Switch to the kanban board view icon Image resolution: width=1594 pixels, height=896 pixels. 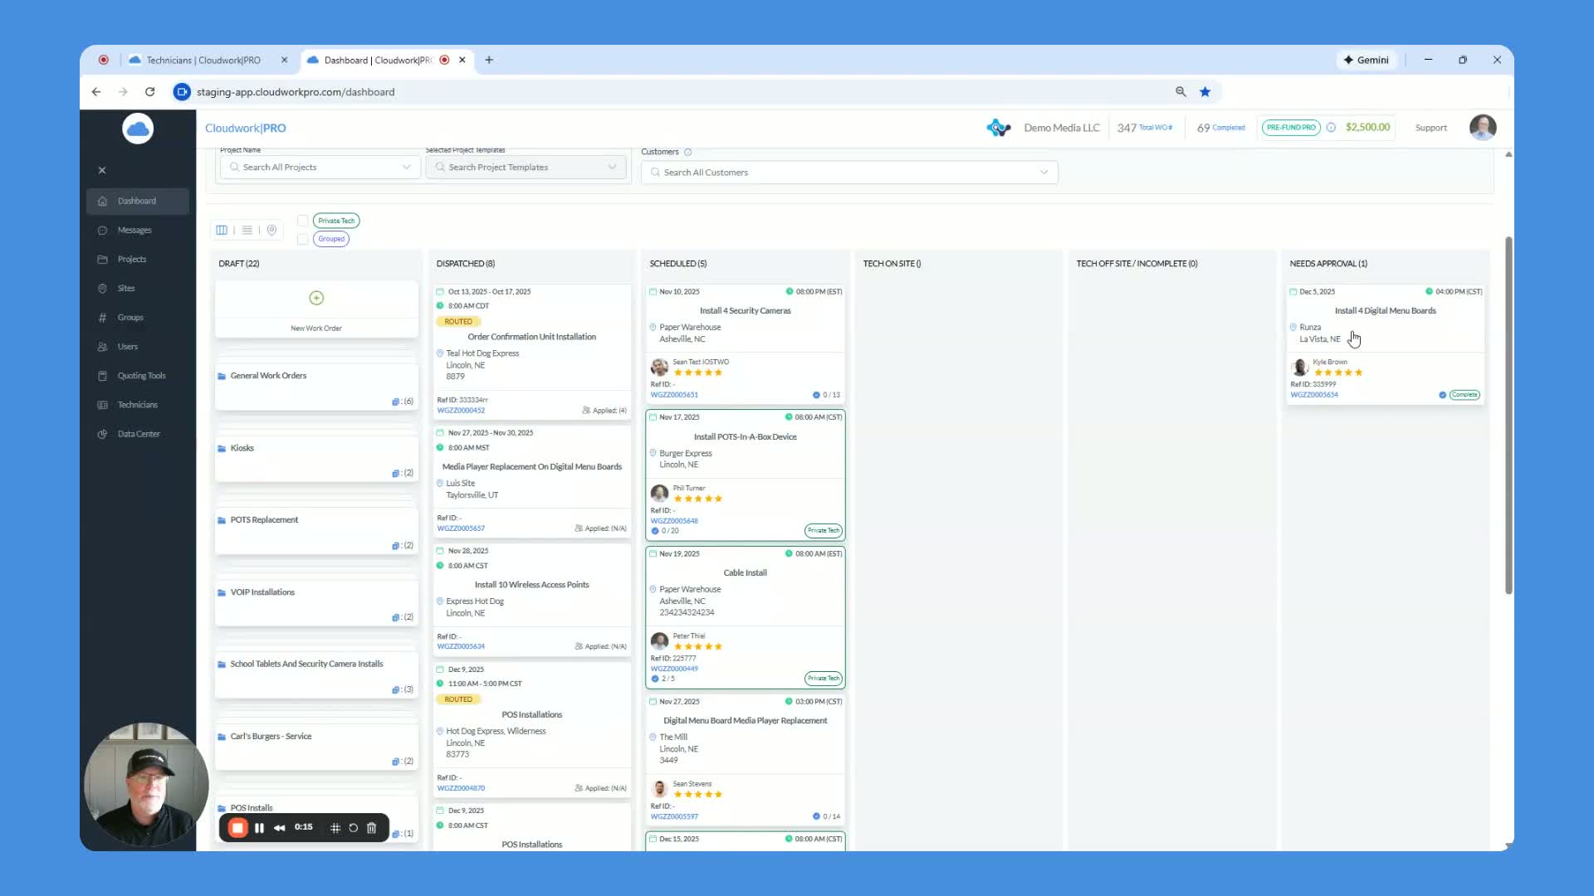tap(222, 230)
